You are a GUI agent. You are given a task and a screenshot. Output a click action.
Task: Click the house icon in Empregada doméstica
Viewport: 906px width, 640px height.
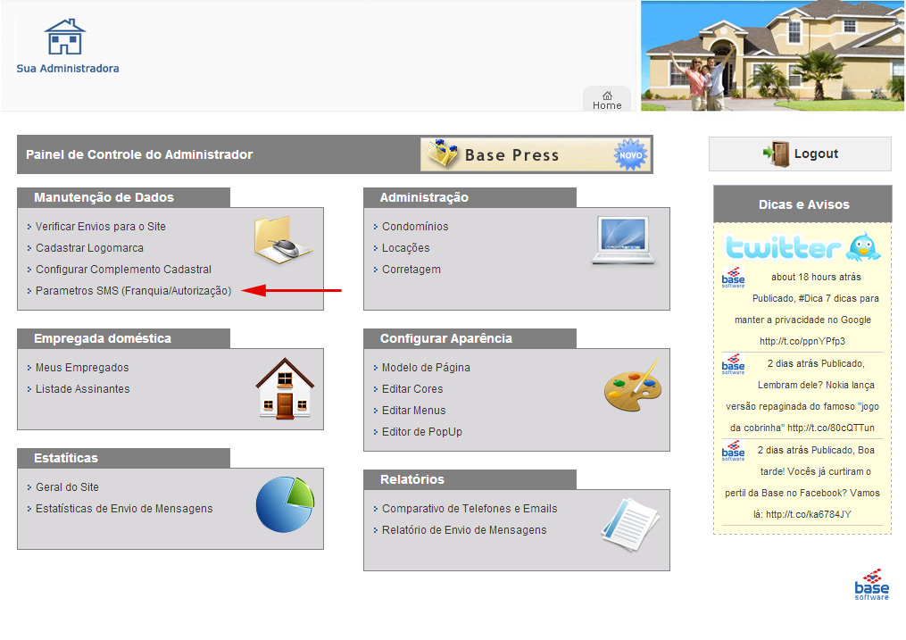pyautogui.click(x=286, y=388)
